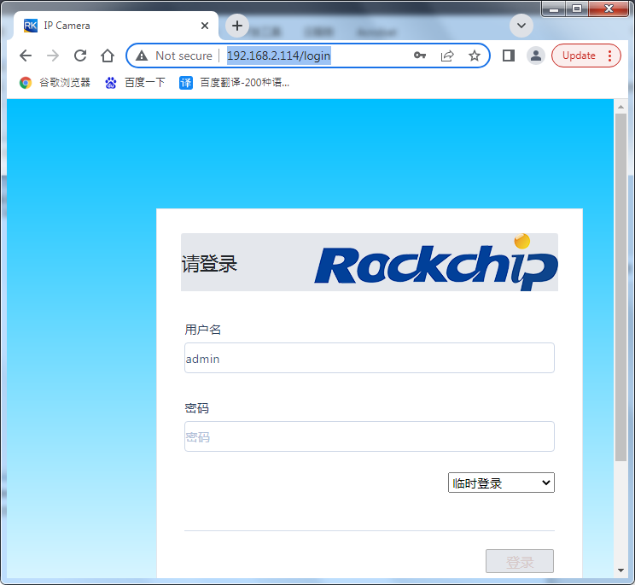
Task: Toggle the browser side panel
Action: coord(509,56)
